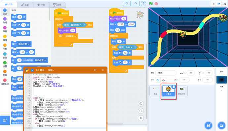Open Python panel settings gear
The image size is (228, 131).
(95, 70)
